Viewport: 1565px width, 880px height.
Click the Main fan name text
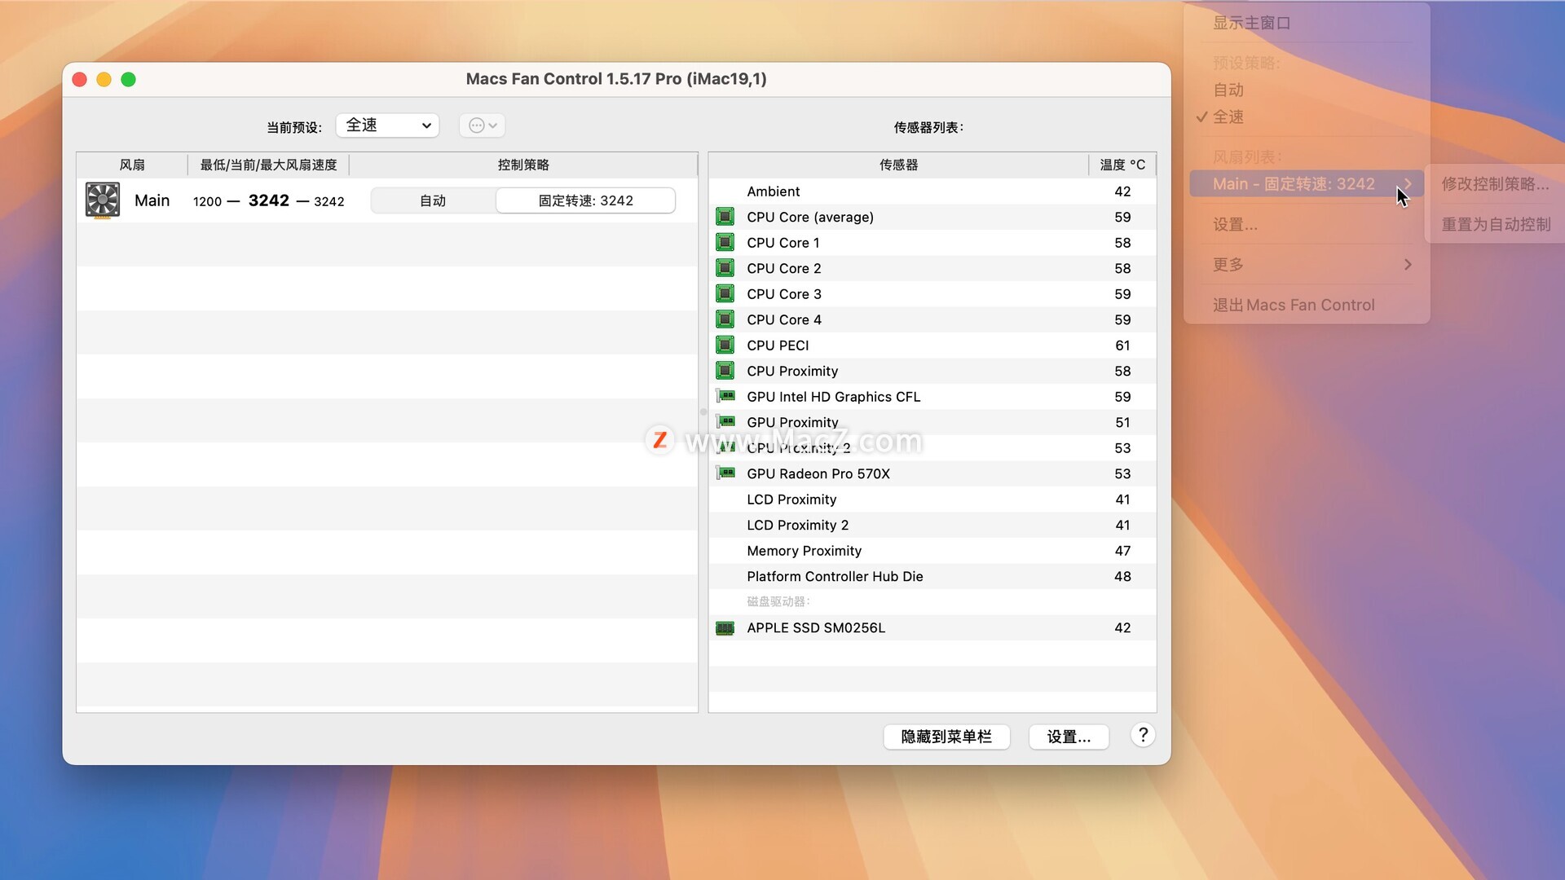(152, 200)
